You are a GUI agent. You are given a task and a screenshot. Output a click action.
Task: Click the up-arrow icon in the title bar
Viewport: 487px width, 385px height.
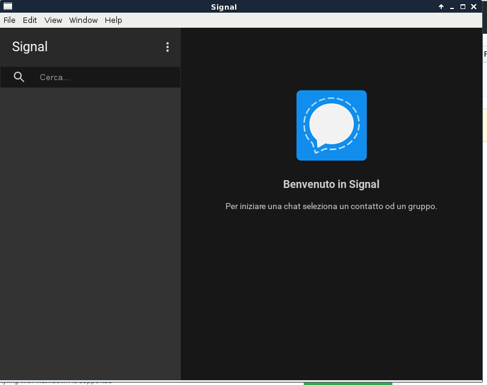[441, 7]
